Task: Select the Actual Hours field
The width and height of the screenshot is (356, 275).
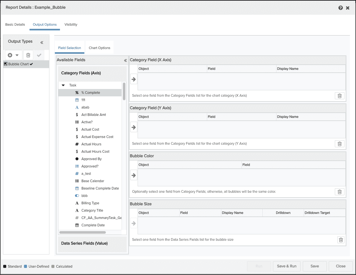Action: click(x=91, y=144)
